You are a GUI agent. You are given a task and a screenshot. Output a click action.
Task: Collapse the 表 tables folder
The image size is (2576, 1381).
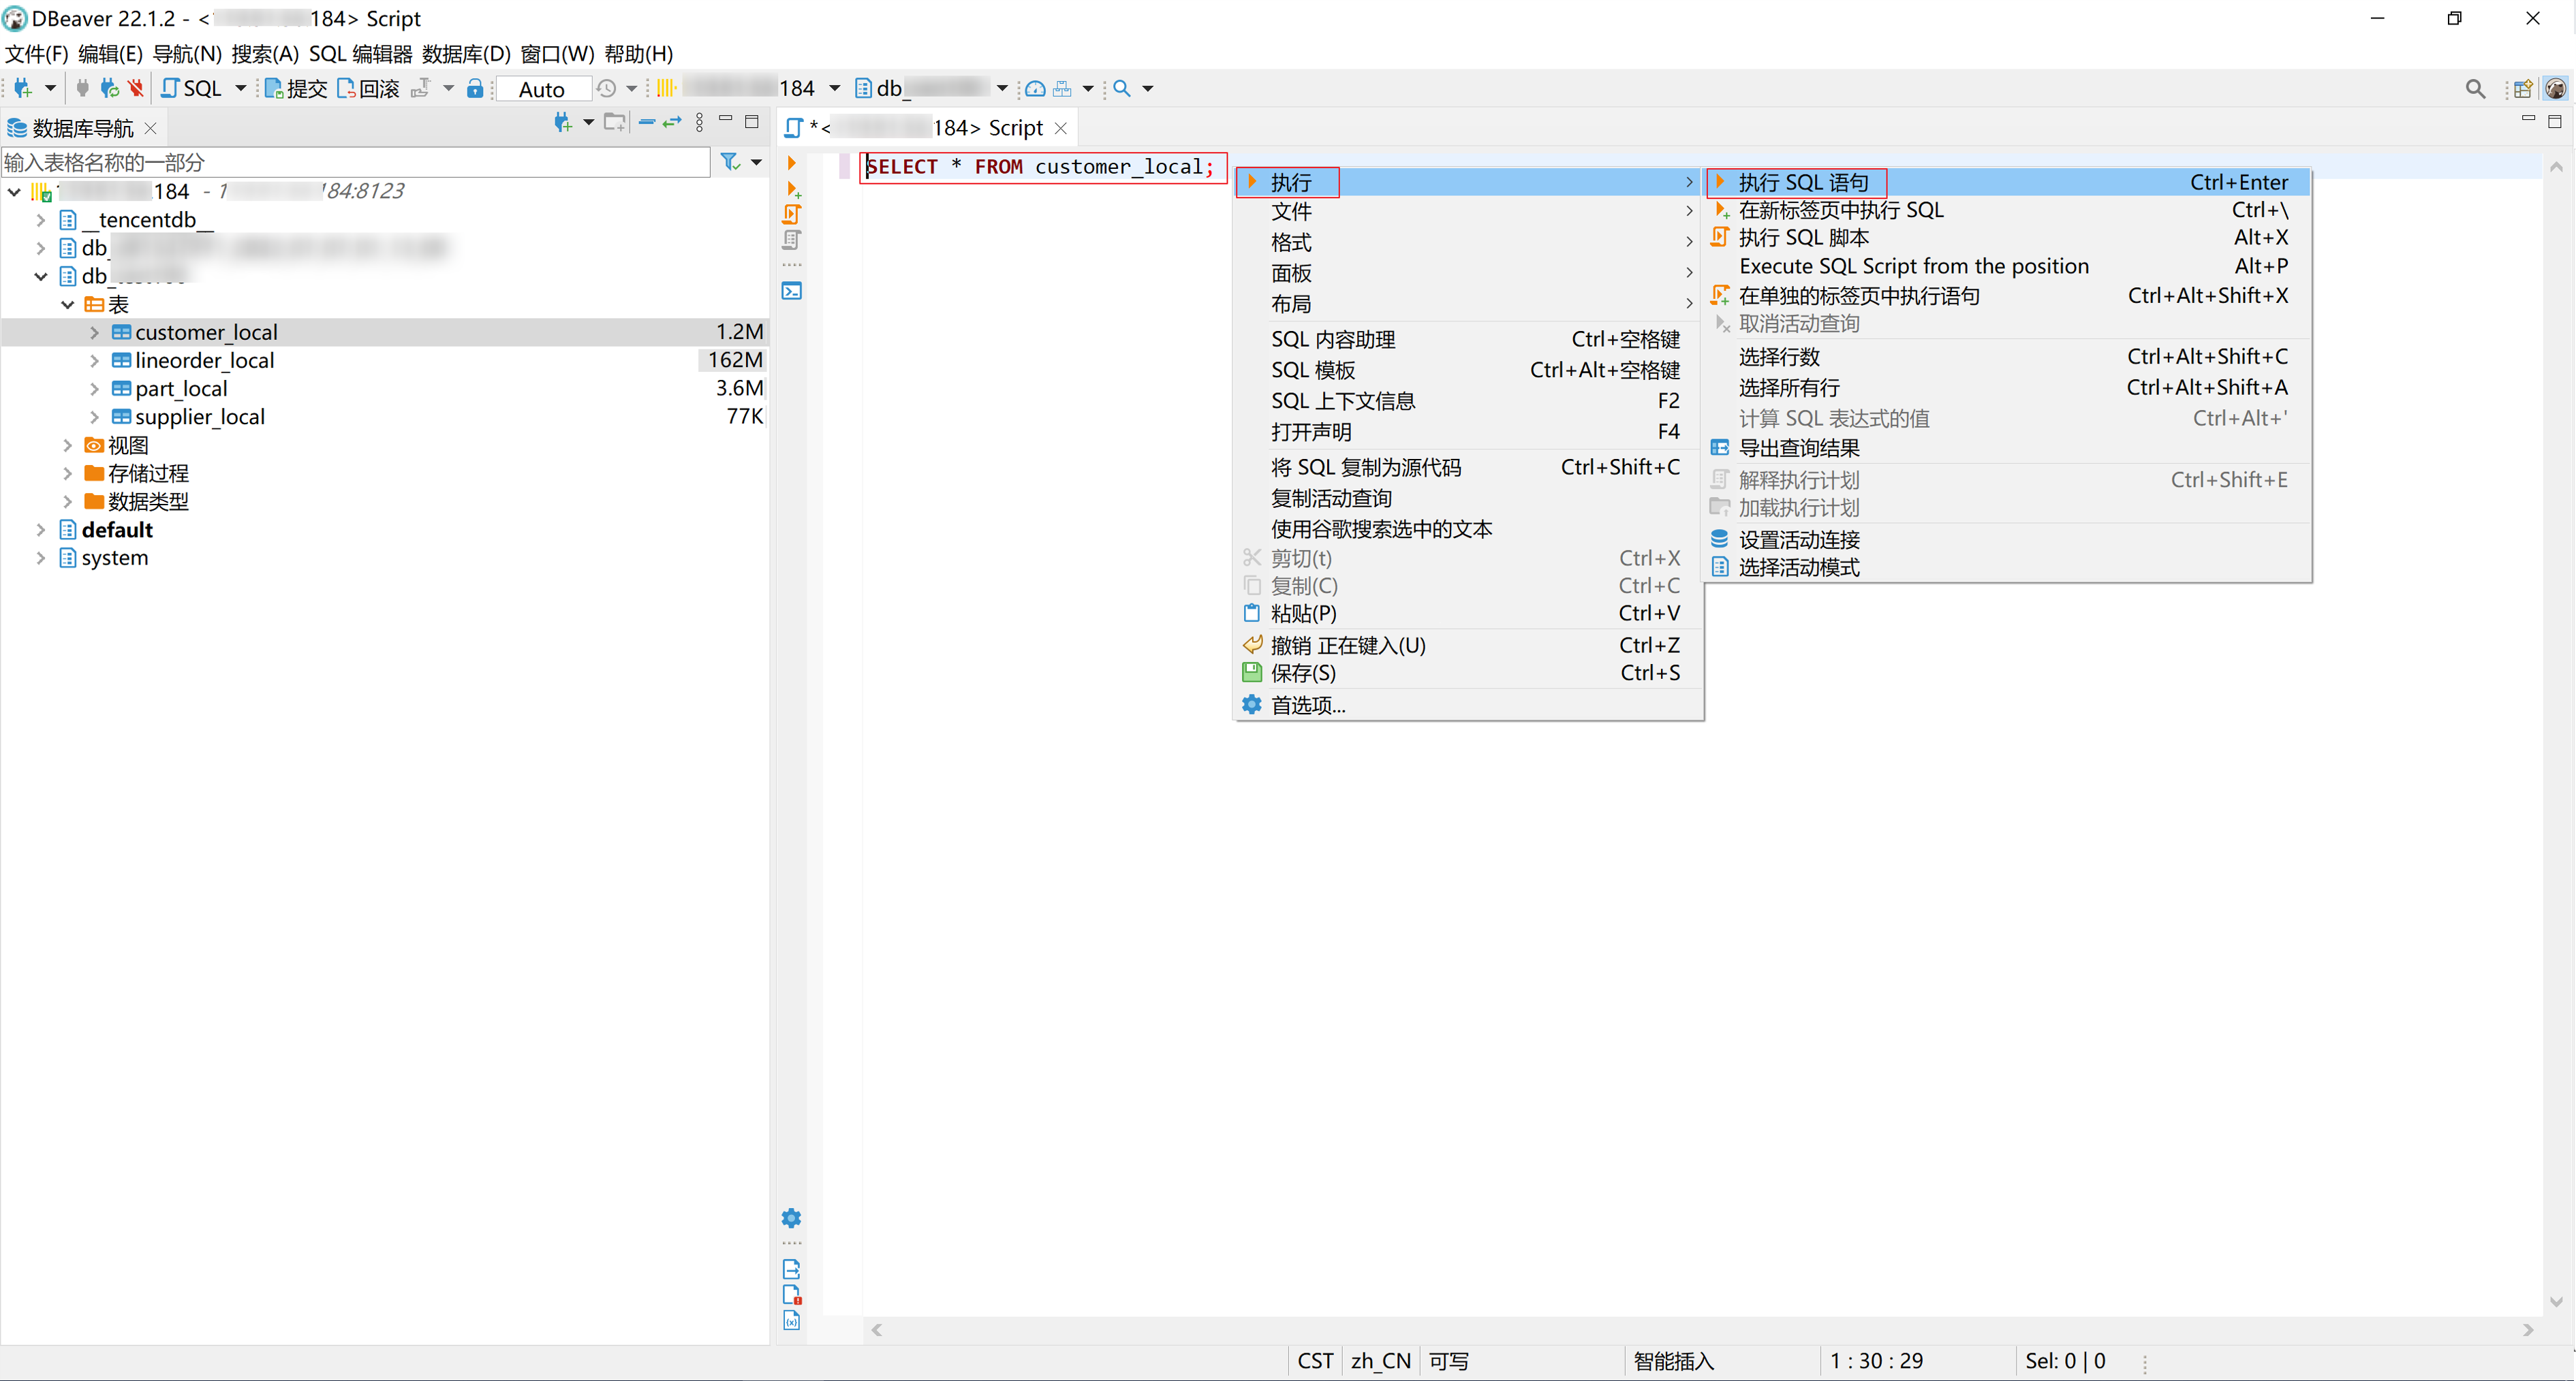tap(67, 304)
